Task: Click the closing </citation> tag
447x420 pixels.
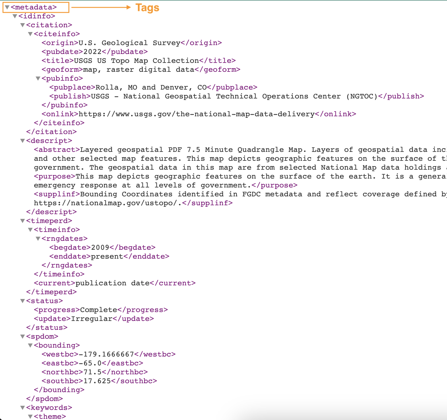Action: 52,132
